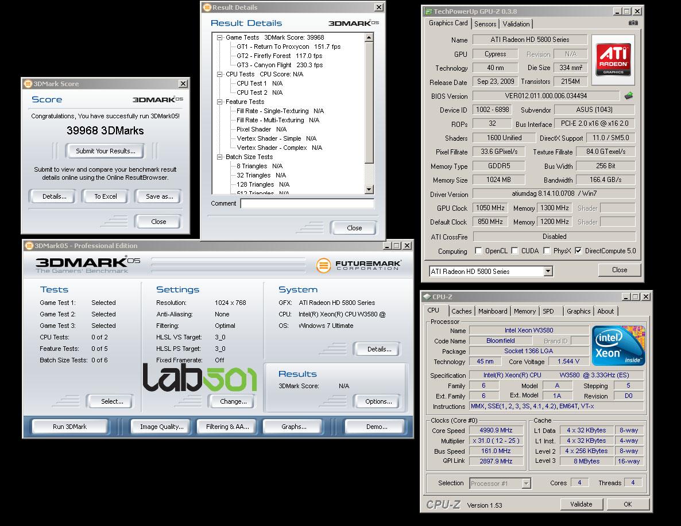Click the Driver Version value field
The width and height of the screenshot is (681, 526).
[554, 194]
